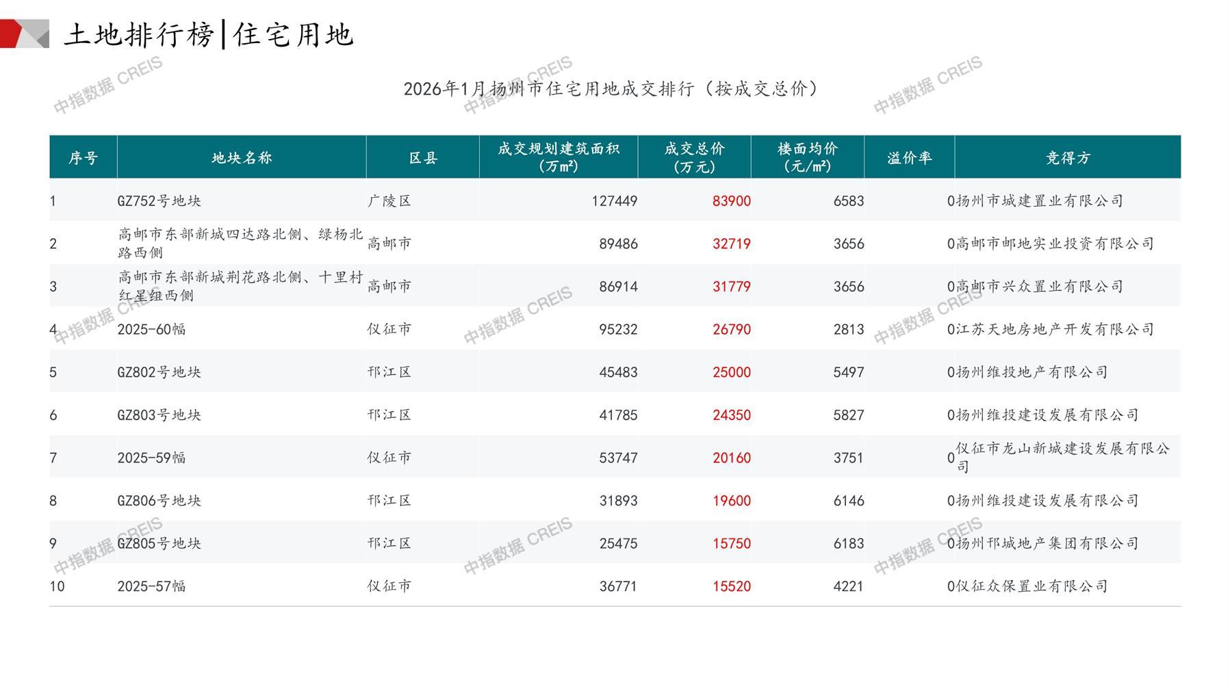Click the GZ752号地块 cell
This screenshot has height=691, width=1230.
point(159,201)
